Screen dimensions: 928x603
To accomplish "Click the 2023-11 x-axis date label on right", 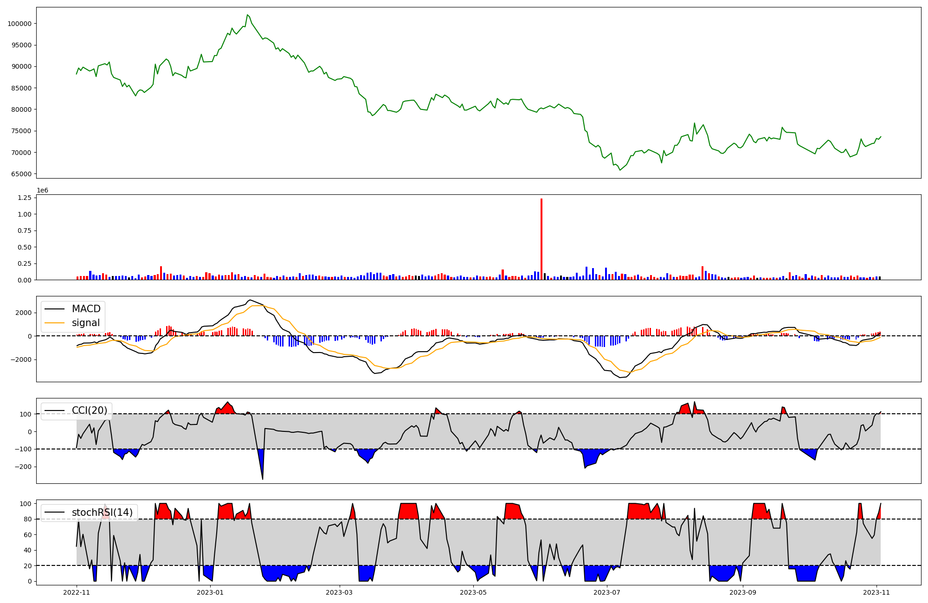I will 876,592.
